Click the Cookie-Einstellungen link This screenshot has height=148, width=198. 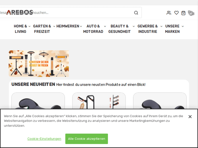[44, 139]
